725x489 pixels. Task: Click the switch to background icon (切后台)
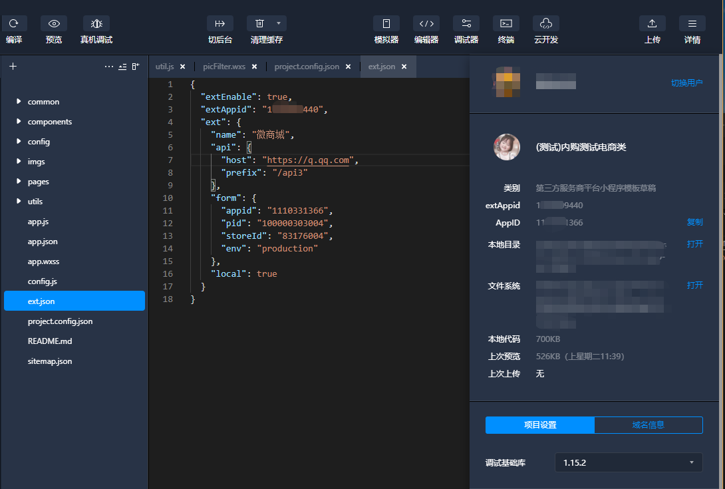[220, 23]
